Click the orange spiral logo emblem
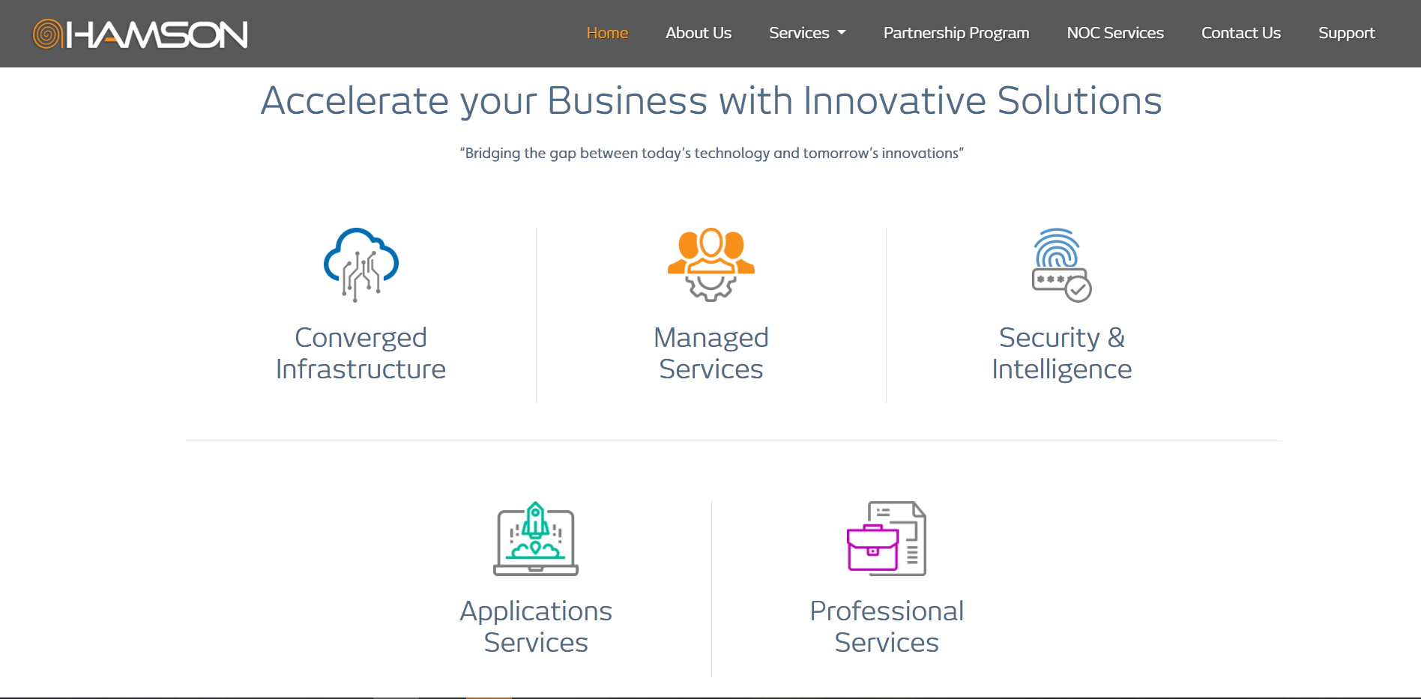Image resolution: width=1421 pixels, height=699 pixels. pyautogui.click(x=47, y=34)
